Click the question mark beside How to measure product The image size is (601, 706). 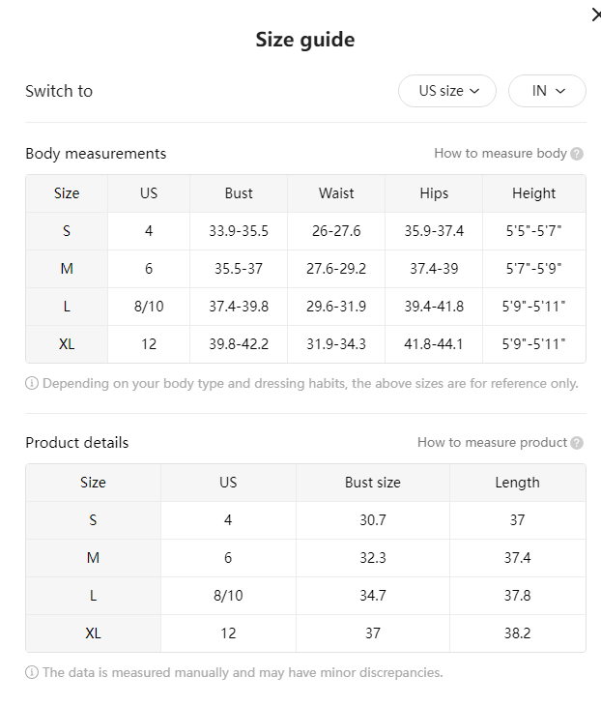click(x=577, y=443)
